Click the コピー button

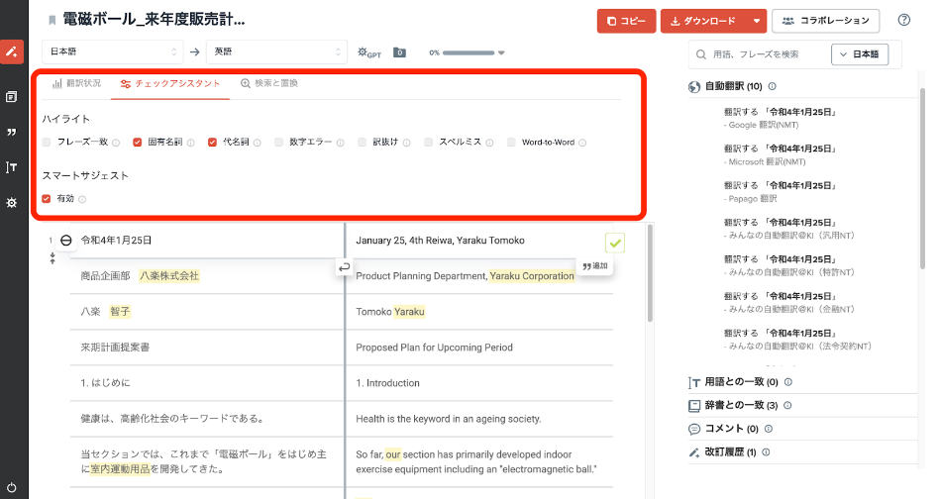click(x=626, y=21)
